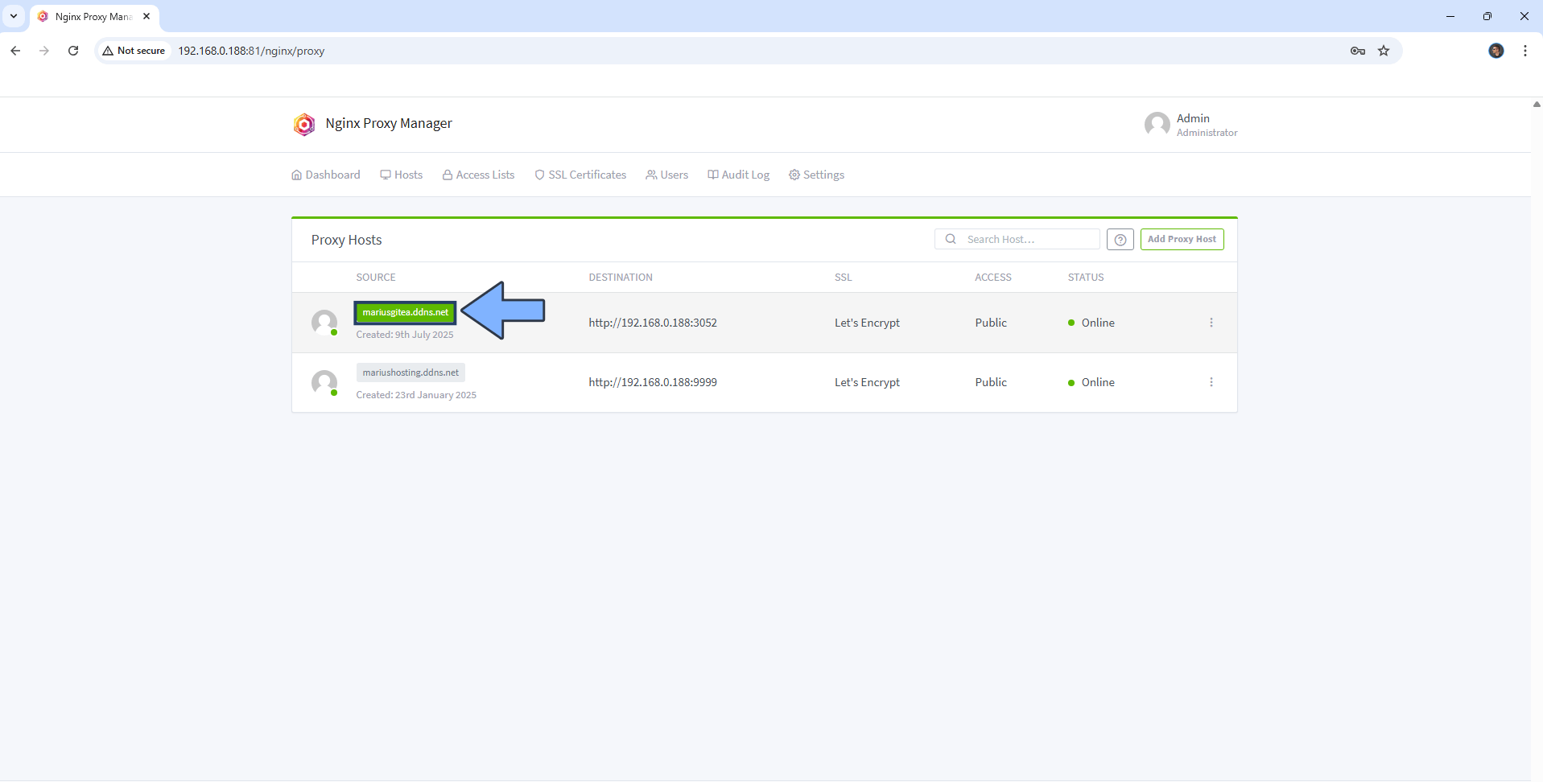Open the tab search dropdown
The image size is (1543, 782).
[14, 16]
